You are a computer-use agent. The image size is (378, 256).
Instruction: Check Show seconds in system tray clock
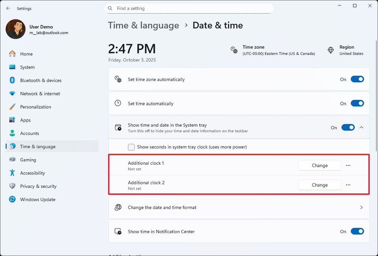tap(131, 147)
